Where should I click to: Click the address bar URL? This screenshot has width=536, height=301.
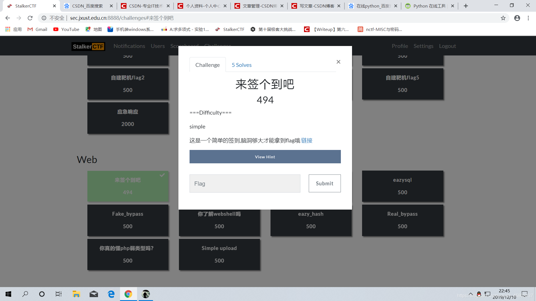pyautogui.click(x=122, y=18)
